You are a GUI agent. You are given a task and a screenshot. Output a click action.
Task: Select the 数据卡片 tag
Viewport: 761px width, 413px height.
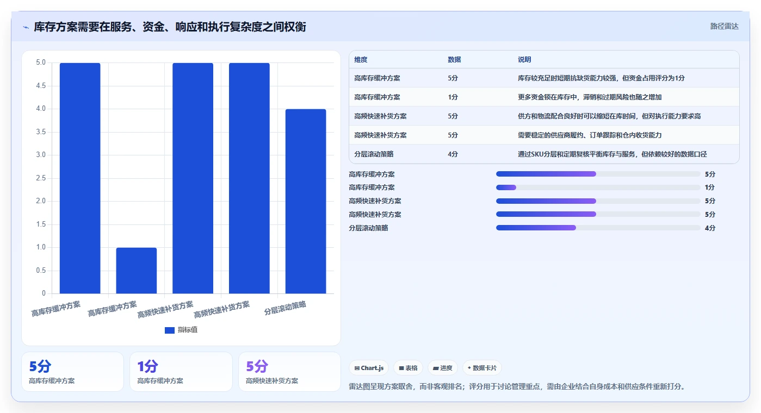coord(482,368)
